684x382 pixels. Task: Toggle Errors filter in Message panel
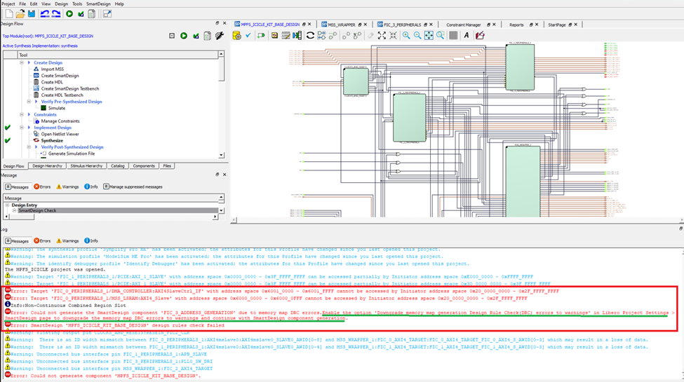click(42, 186)
